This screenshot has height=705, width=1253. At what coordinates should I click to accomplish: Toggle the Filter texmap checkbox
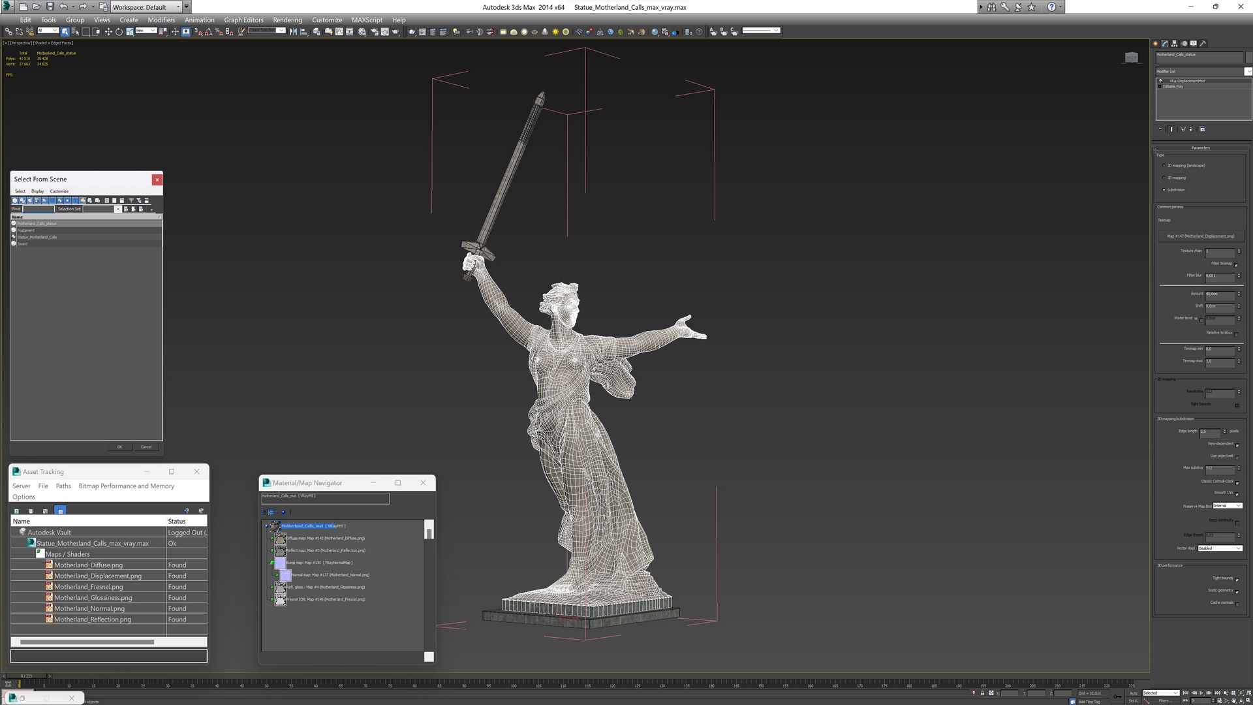[1236, 264]
